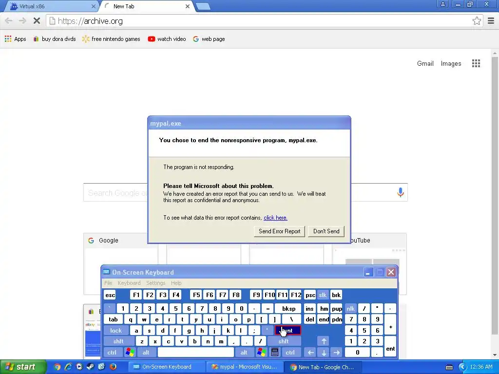Open the Chrome hamburger menu
Viewport: 499px width, 374px height.
pyautogui.click(x=491, y=21)
